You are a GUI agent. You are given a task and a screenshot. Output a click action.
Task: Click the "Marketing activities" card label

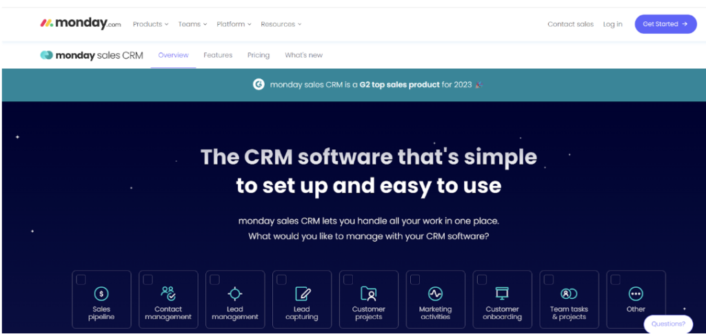[x=435, y=313]
